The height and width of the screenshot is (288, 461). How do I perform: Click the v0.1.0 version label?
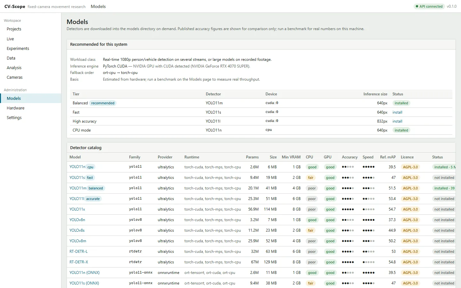[x=452, y=6]
